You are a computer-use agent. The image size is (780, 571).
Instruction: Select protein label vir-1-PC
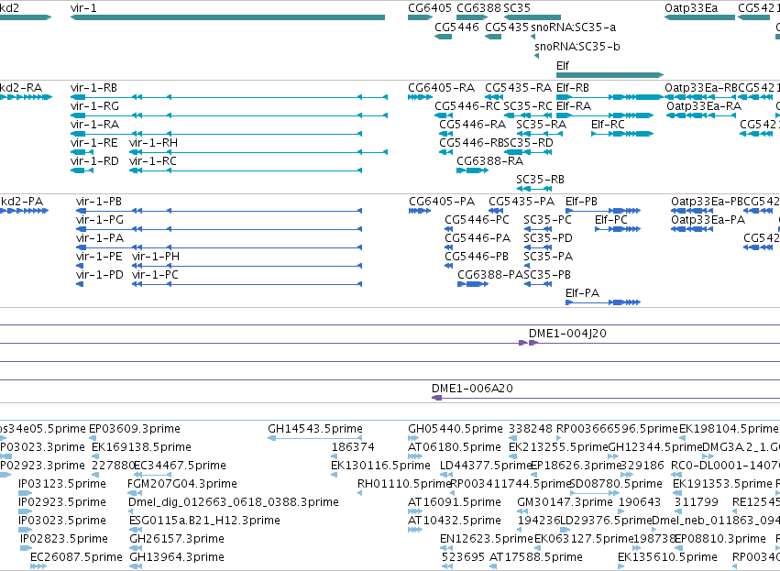(155, 275)
